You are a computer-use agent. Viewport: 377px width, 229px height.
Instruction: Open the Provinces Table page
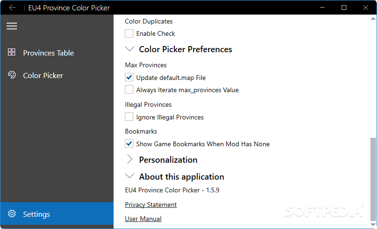[57, 53]
